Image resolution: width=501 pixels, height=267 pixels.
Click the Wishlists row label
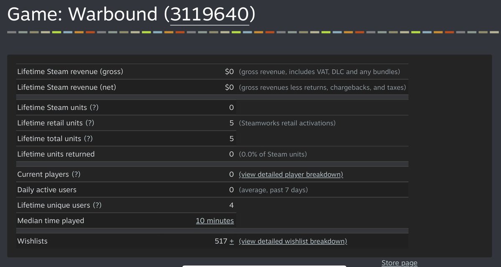point(32,241)
